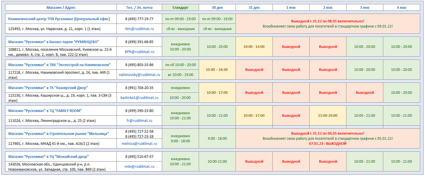Click the ТК "Каширский Двор" store name

[48, 88]
